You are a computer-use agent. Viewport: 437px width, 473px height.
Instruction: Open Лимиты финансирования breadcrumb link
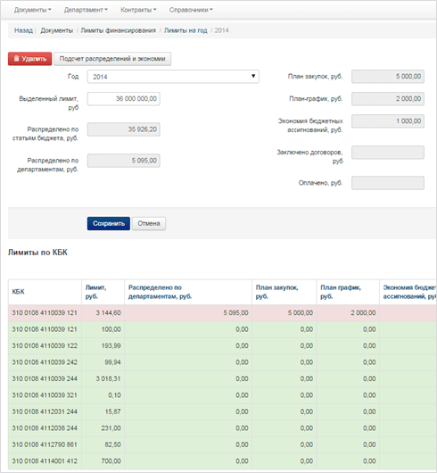[118, 30]
